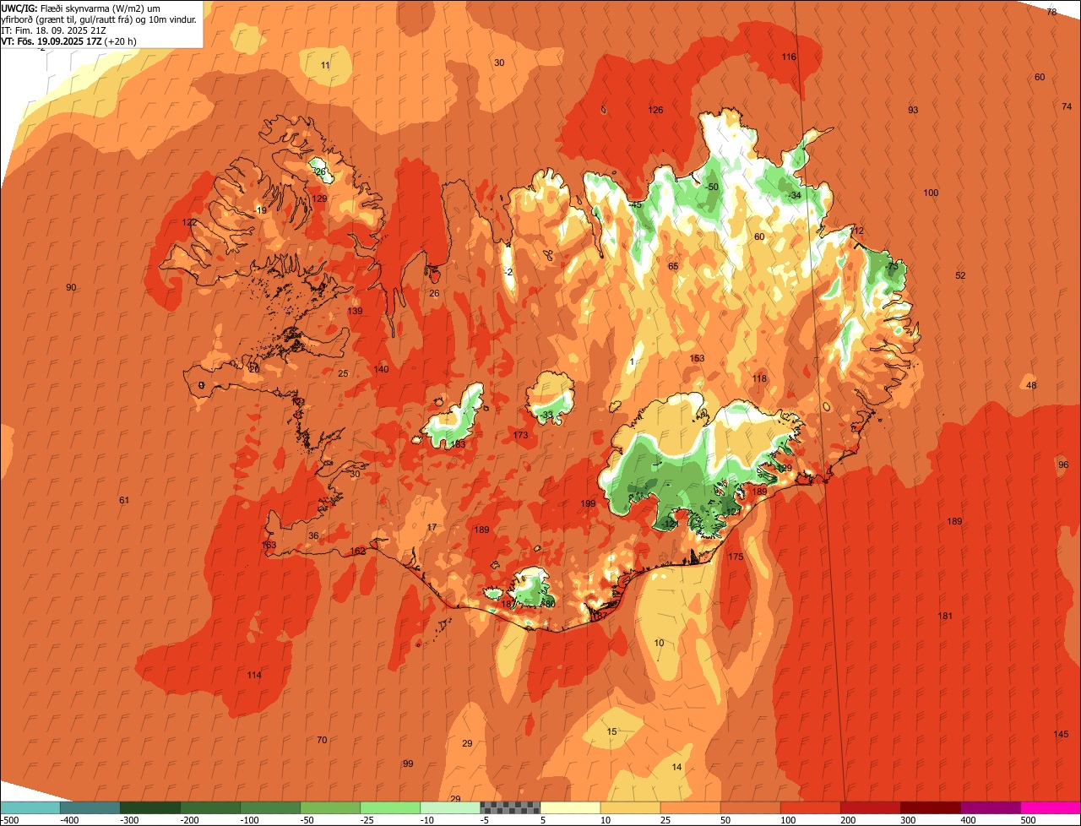
Task: Click the value 114 southwest of Iceland
Action: coord(254,676)
